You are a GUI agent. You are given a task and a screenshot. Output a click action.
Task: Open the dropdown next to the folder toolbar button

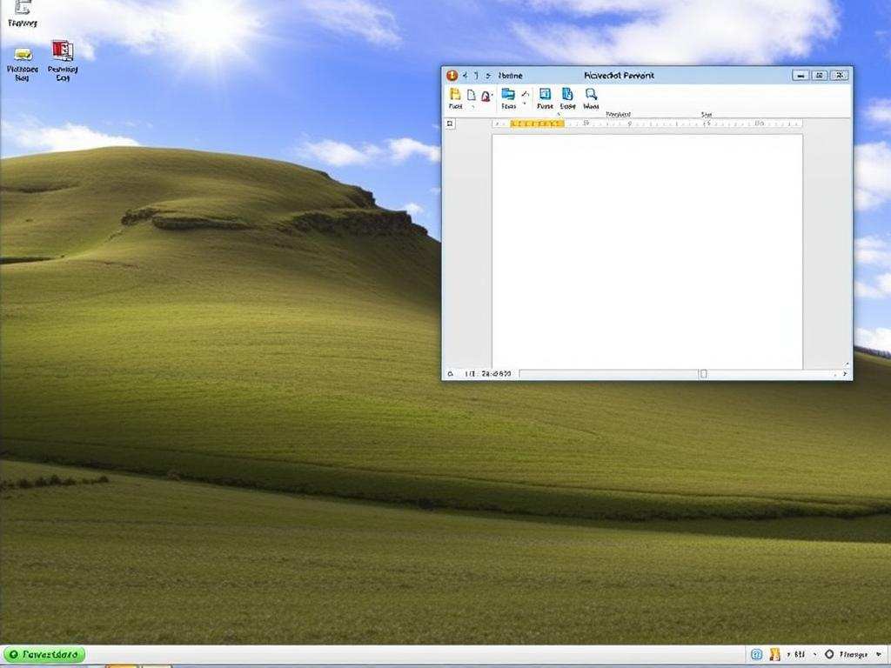524,103
